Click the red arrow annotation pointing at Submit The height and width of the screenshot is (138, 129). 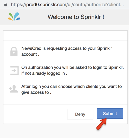pos(101,124)
